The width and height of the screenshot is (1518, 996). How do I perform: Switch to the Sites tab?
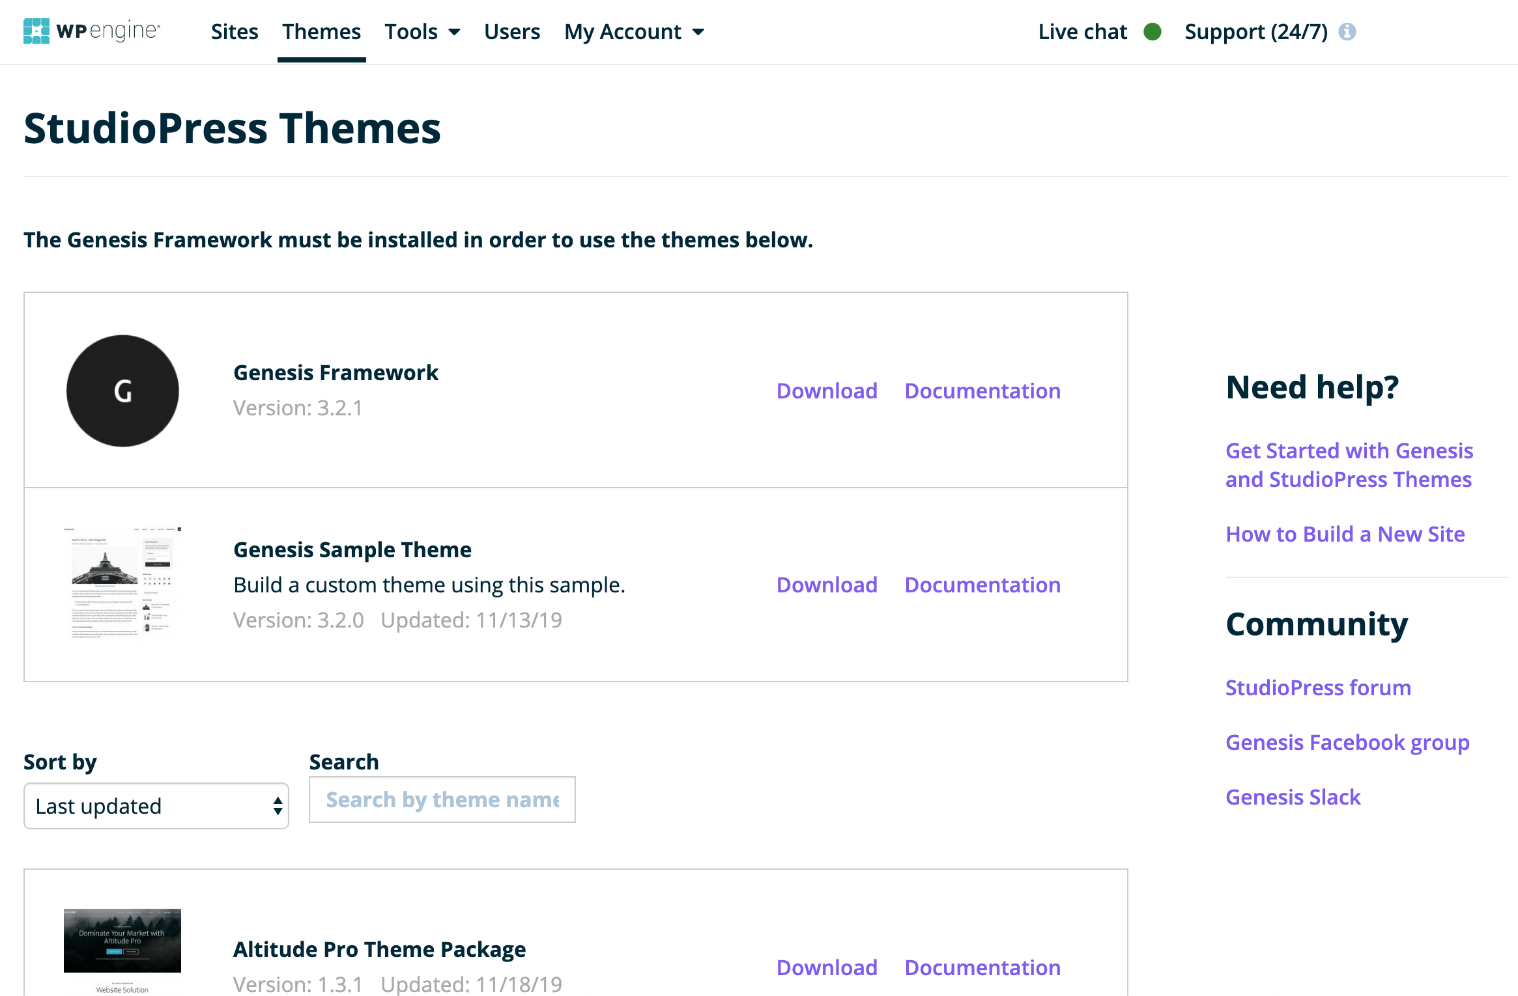pos(235,31)
